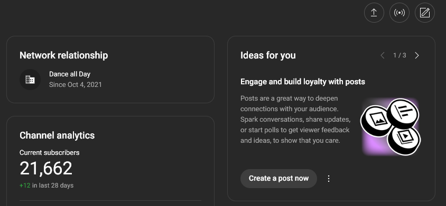The height and width of the screenshot is (206, 446).
Task: Click the +12 in last 28 days stat
Action: click(47, 185)
